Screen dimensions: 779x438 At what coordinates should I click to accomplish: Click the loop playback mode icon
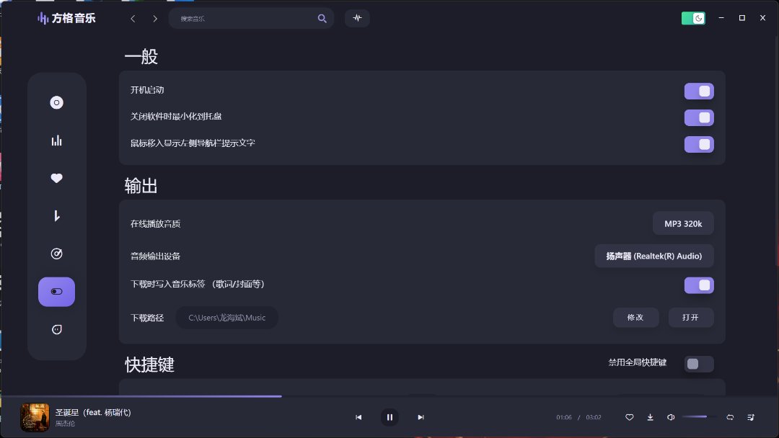[x=730, y=417]
